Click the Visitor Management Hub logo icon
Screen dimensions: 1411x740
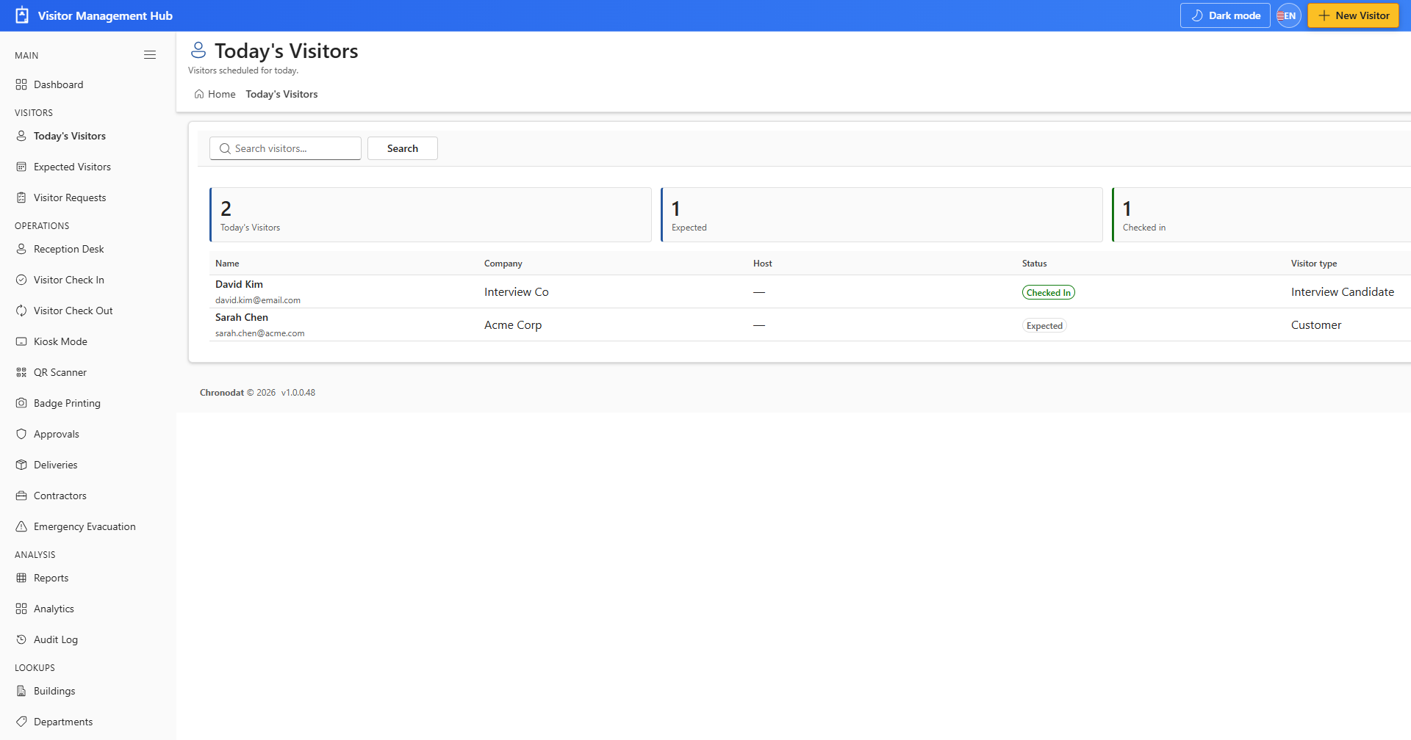(x=22, y=15)
